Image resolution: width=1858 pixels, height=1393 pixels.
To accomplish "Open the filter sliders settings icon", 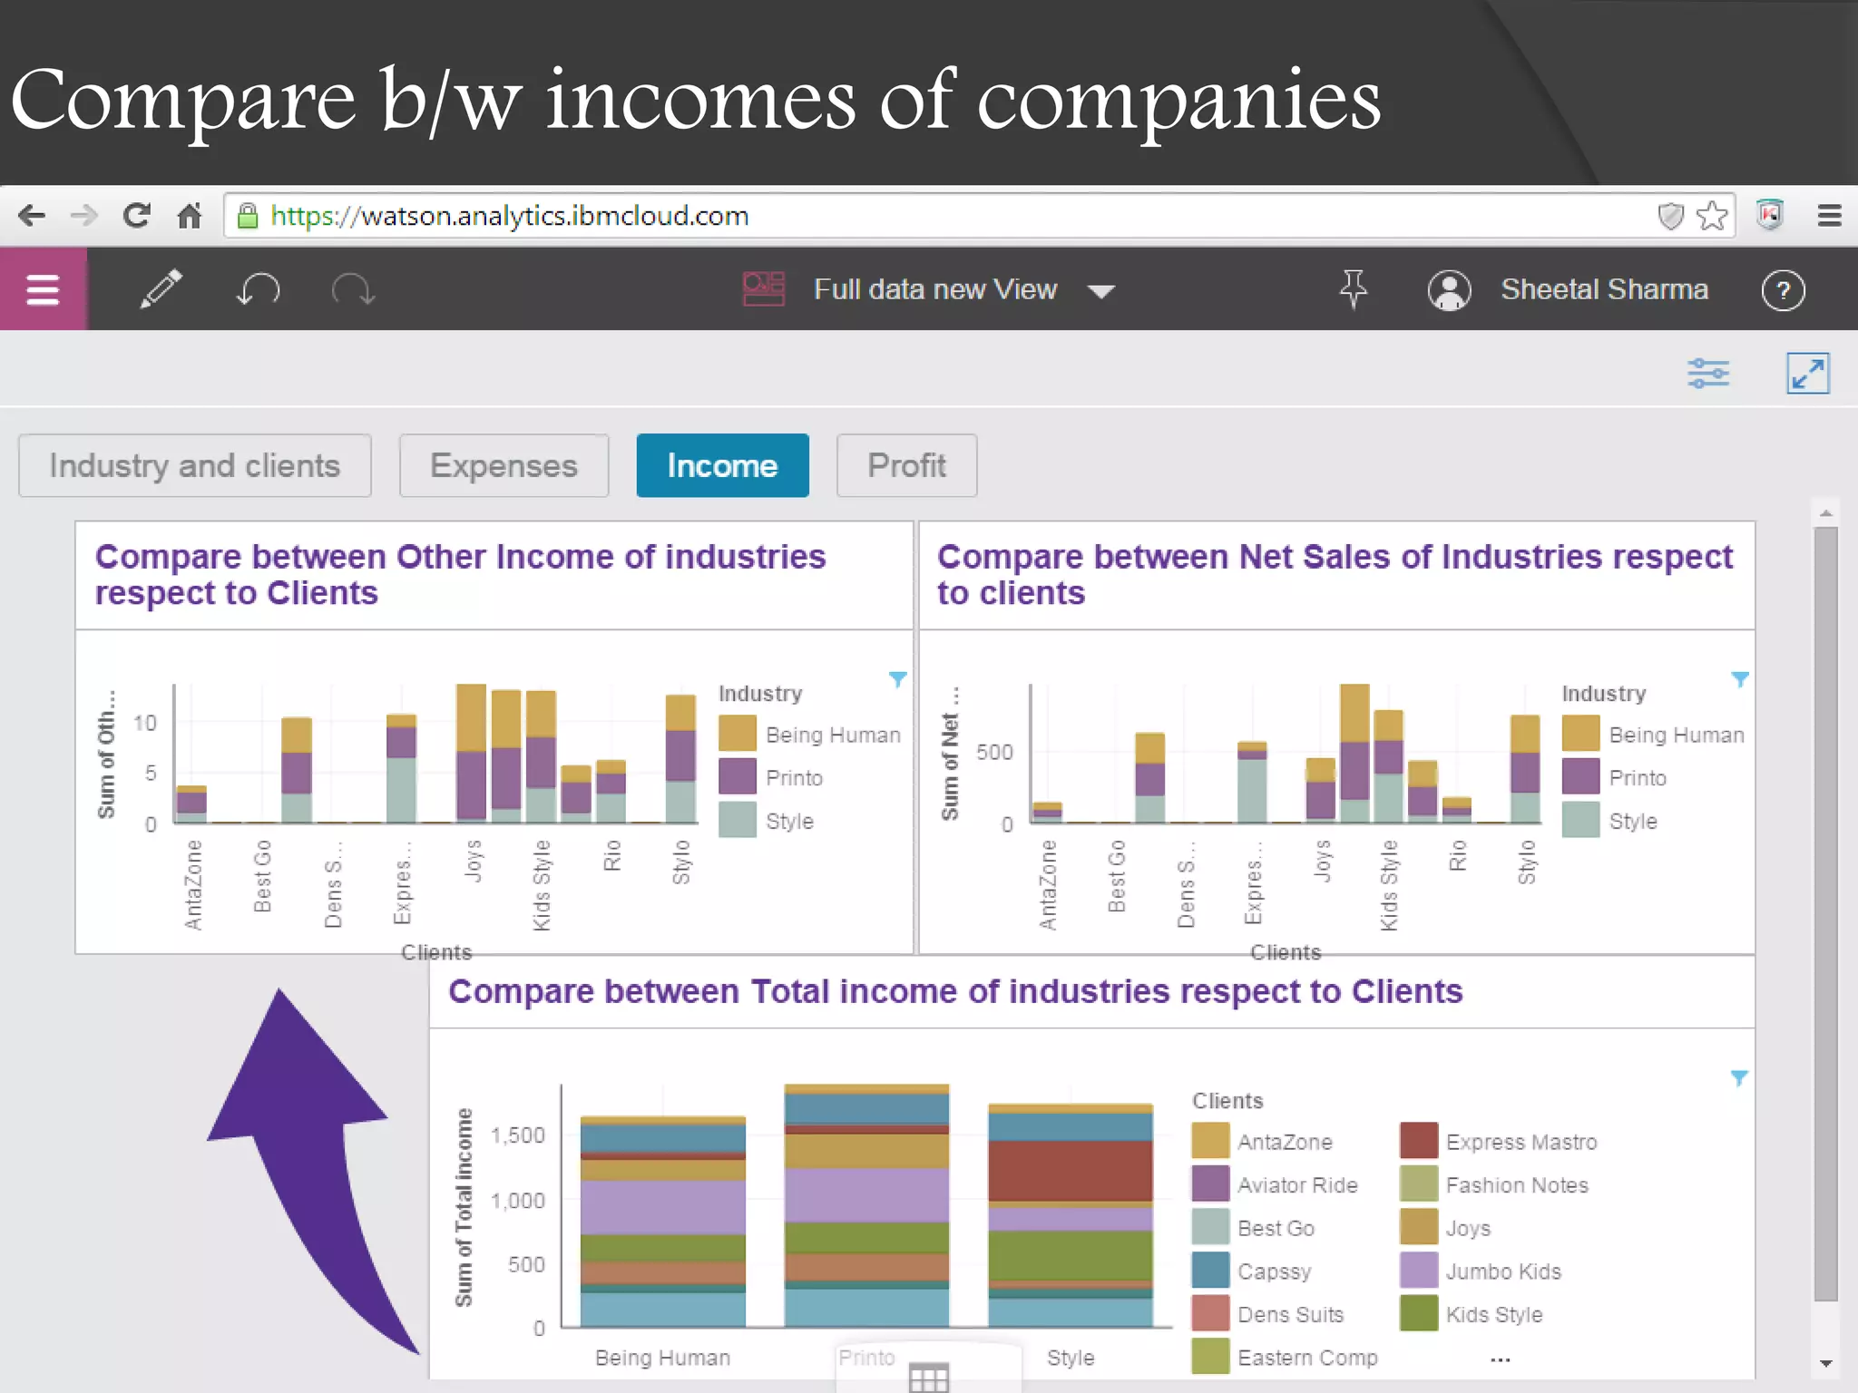I will coord(1708,373).
